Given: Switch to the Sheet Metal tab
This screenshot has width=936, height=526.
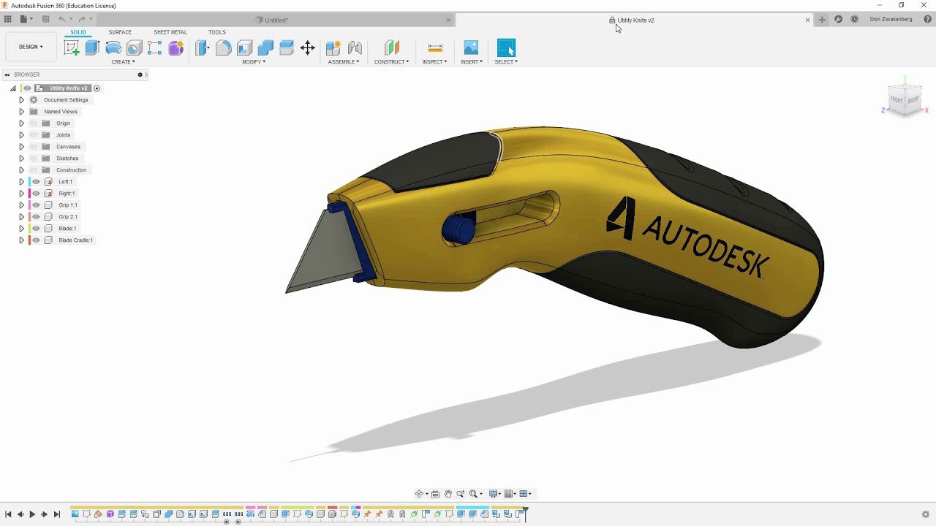Looking at the screenshot, I should pos(170,32).
